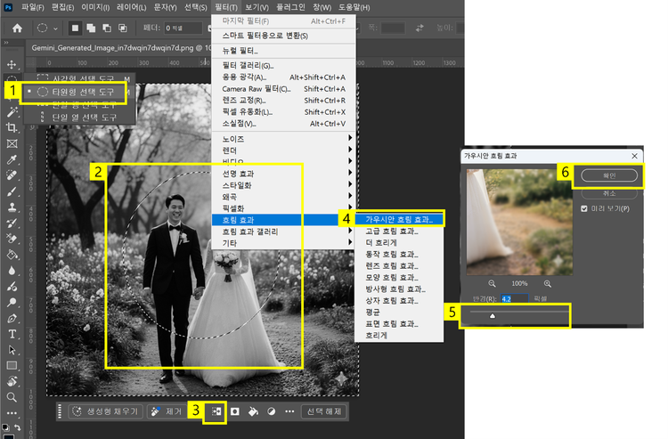Click Add to Selection mode icon

point(91,28)
